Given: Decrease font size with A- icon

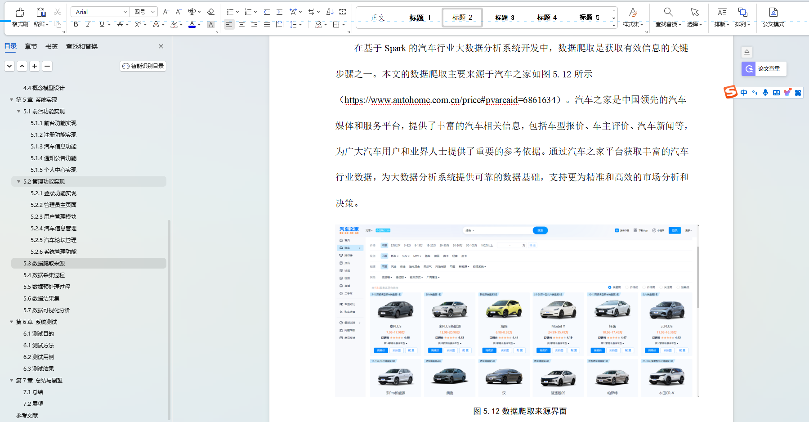Looking at the screenshot, I should pos(179,12).
